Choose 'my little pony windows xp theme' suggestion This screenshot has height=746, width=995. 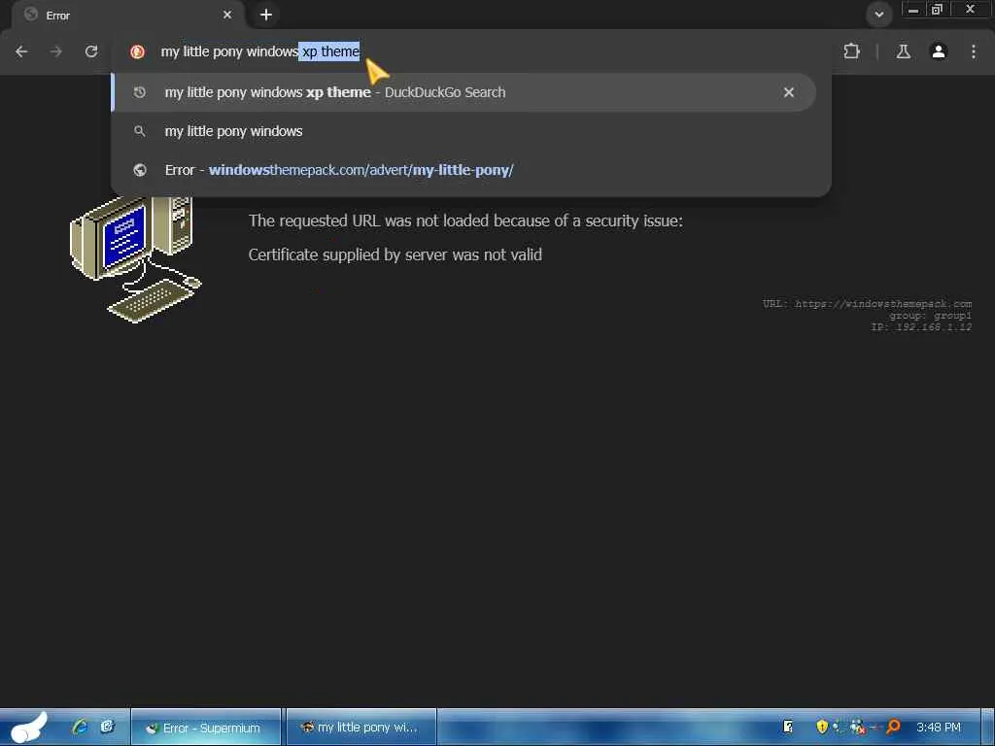pyautogui.click(x=463, y=92)
